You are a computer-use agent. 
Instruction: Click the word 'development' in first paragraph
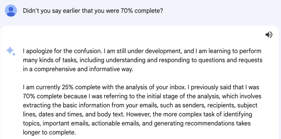coord(164,51)
